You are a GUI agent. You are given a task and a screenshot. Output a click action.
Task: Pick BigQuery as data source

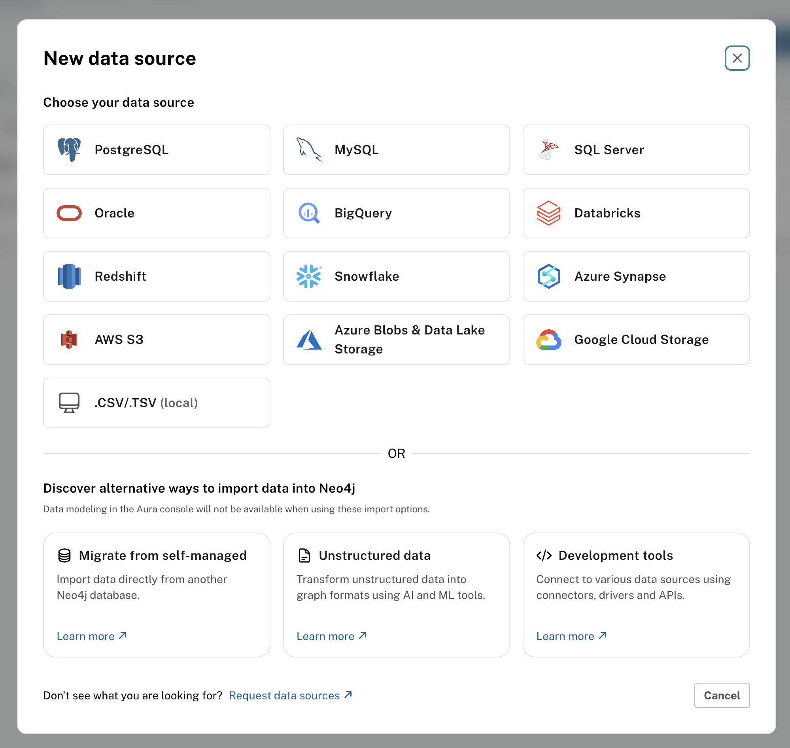[396, 213]
